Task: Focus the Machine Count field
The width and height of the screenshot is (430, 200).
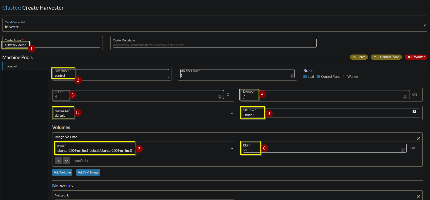Action: tap(237, 73)
